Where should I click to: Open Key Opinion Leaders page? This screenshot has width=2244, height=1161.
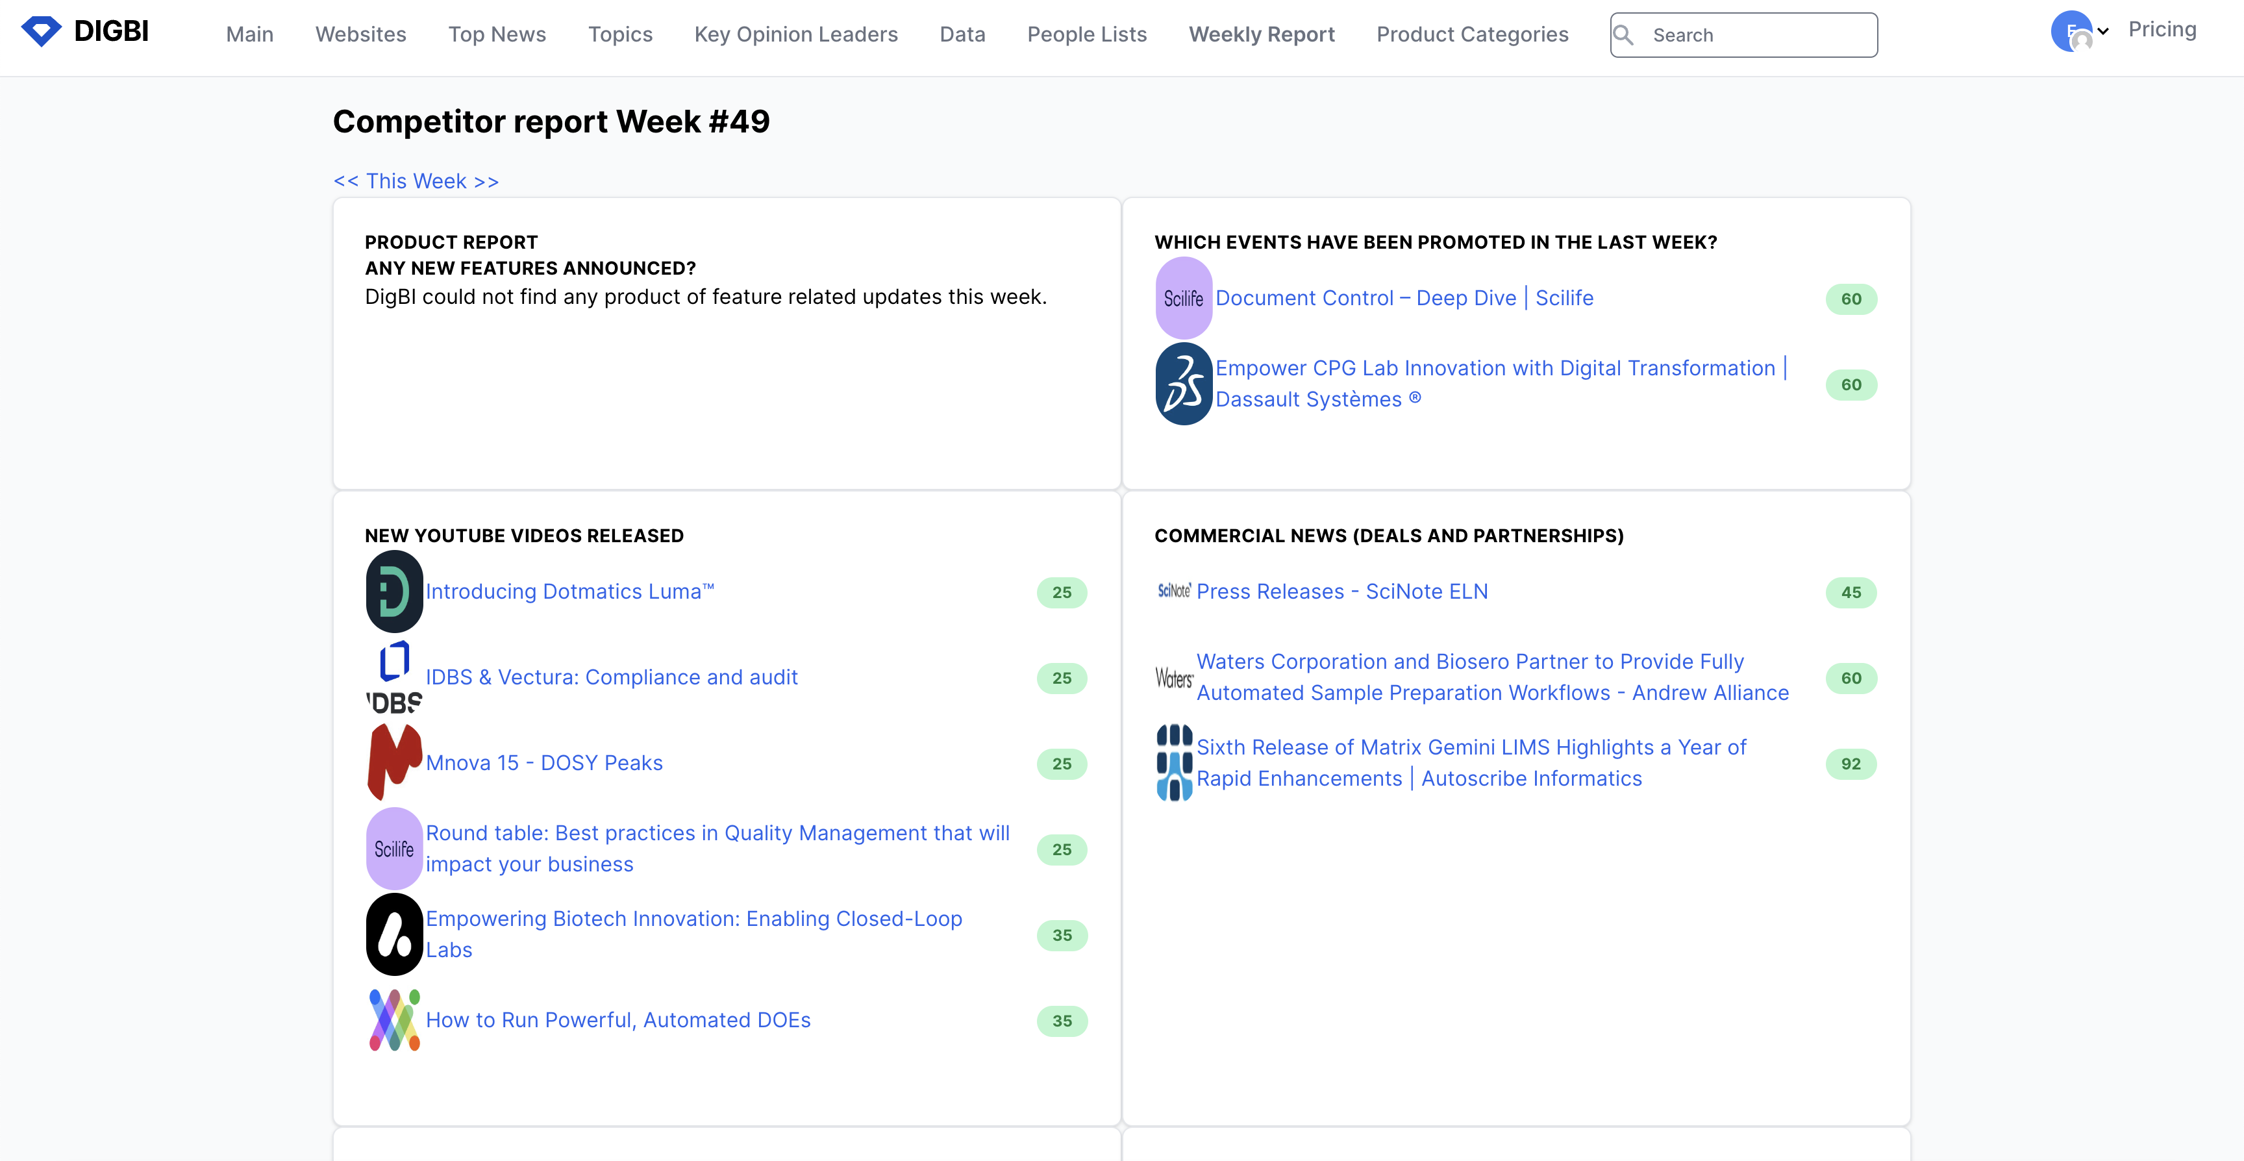795,34
